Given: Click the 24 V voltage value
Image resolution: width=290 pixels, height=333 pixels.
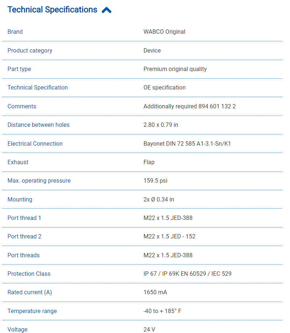Looking at the screenshot, I should 149,330.
